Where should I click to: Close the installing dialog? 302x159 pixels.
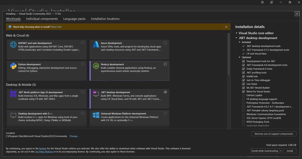297,14
